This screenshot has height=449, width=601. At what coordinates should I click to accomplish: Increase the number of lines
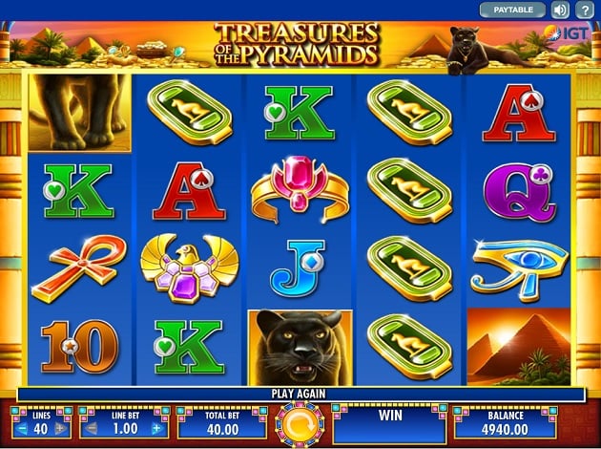click(60, 428)
